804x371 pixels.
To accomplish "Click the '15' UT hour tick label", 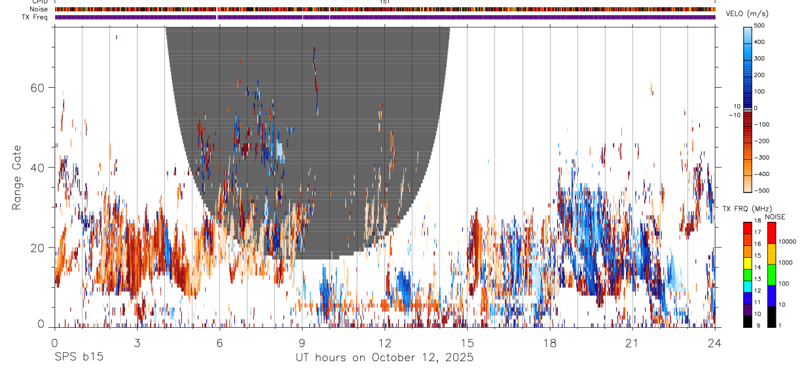I will pos(467,342).
